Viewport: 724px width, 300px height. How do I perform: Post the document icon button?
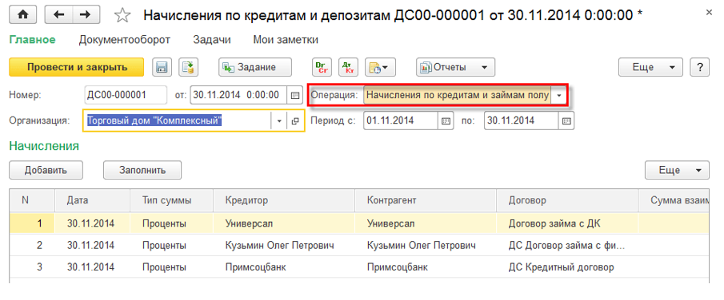click(x=188, y=67)
